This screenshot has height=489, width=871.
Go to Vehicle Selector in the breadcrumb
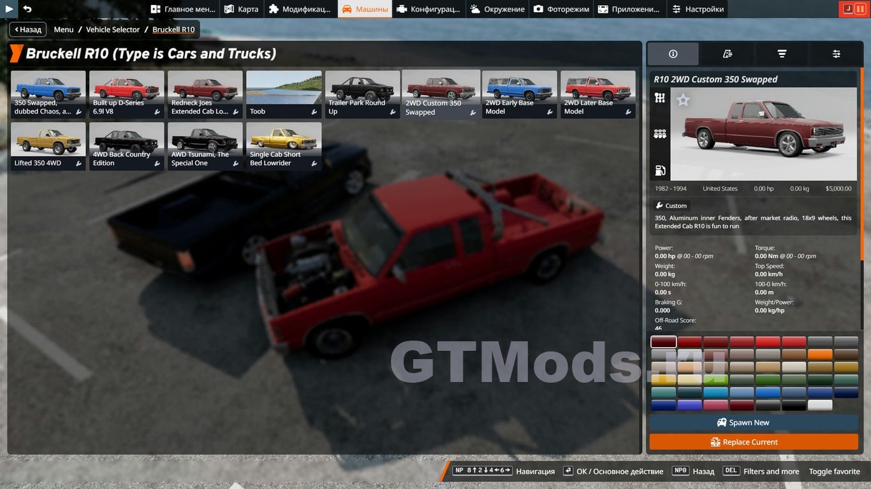point(113,29)
